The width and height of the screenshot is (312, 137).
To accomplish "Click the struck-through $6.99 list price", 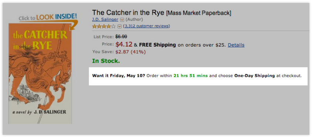I will [x=121, y=37].
